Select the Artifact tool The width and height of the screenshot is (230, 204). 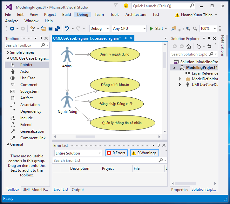(26, 98)
